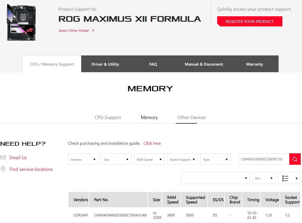Image resolution: width=302 pixels, height=223 pixels.
Task: Click the chevron next to Select Other Model
Action: (93, 31)
